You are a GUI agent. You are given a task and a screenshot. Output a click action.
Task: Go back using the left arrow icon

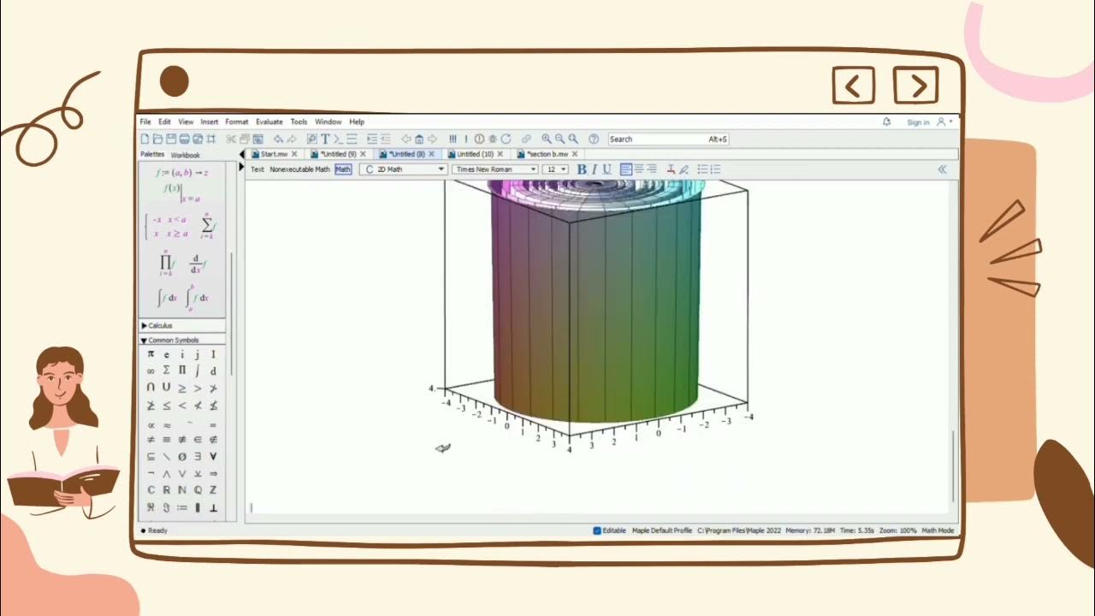[406, 139]
